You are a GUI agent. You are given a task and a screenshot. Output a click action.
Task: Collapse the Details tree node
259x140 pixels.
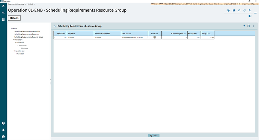coord(11,29)
